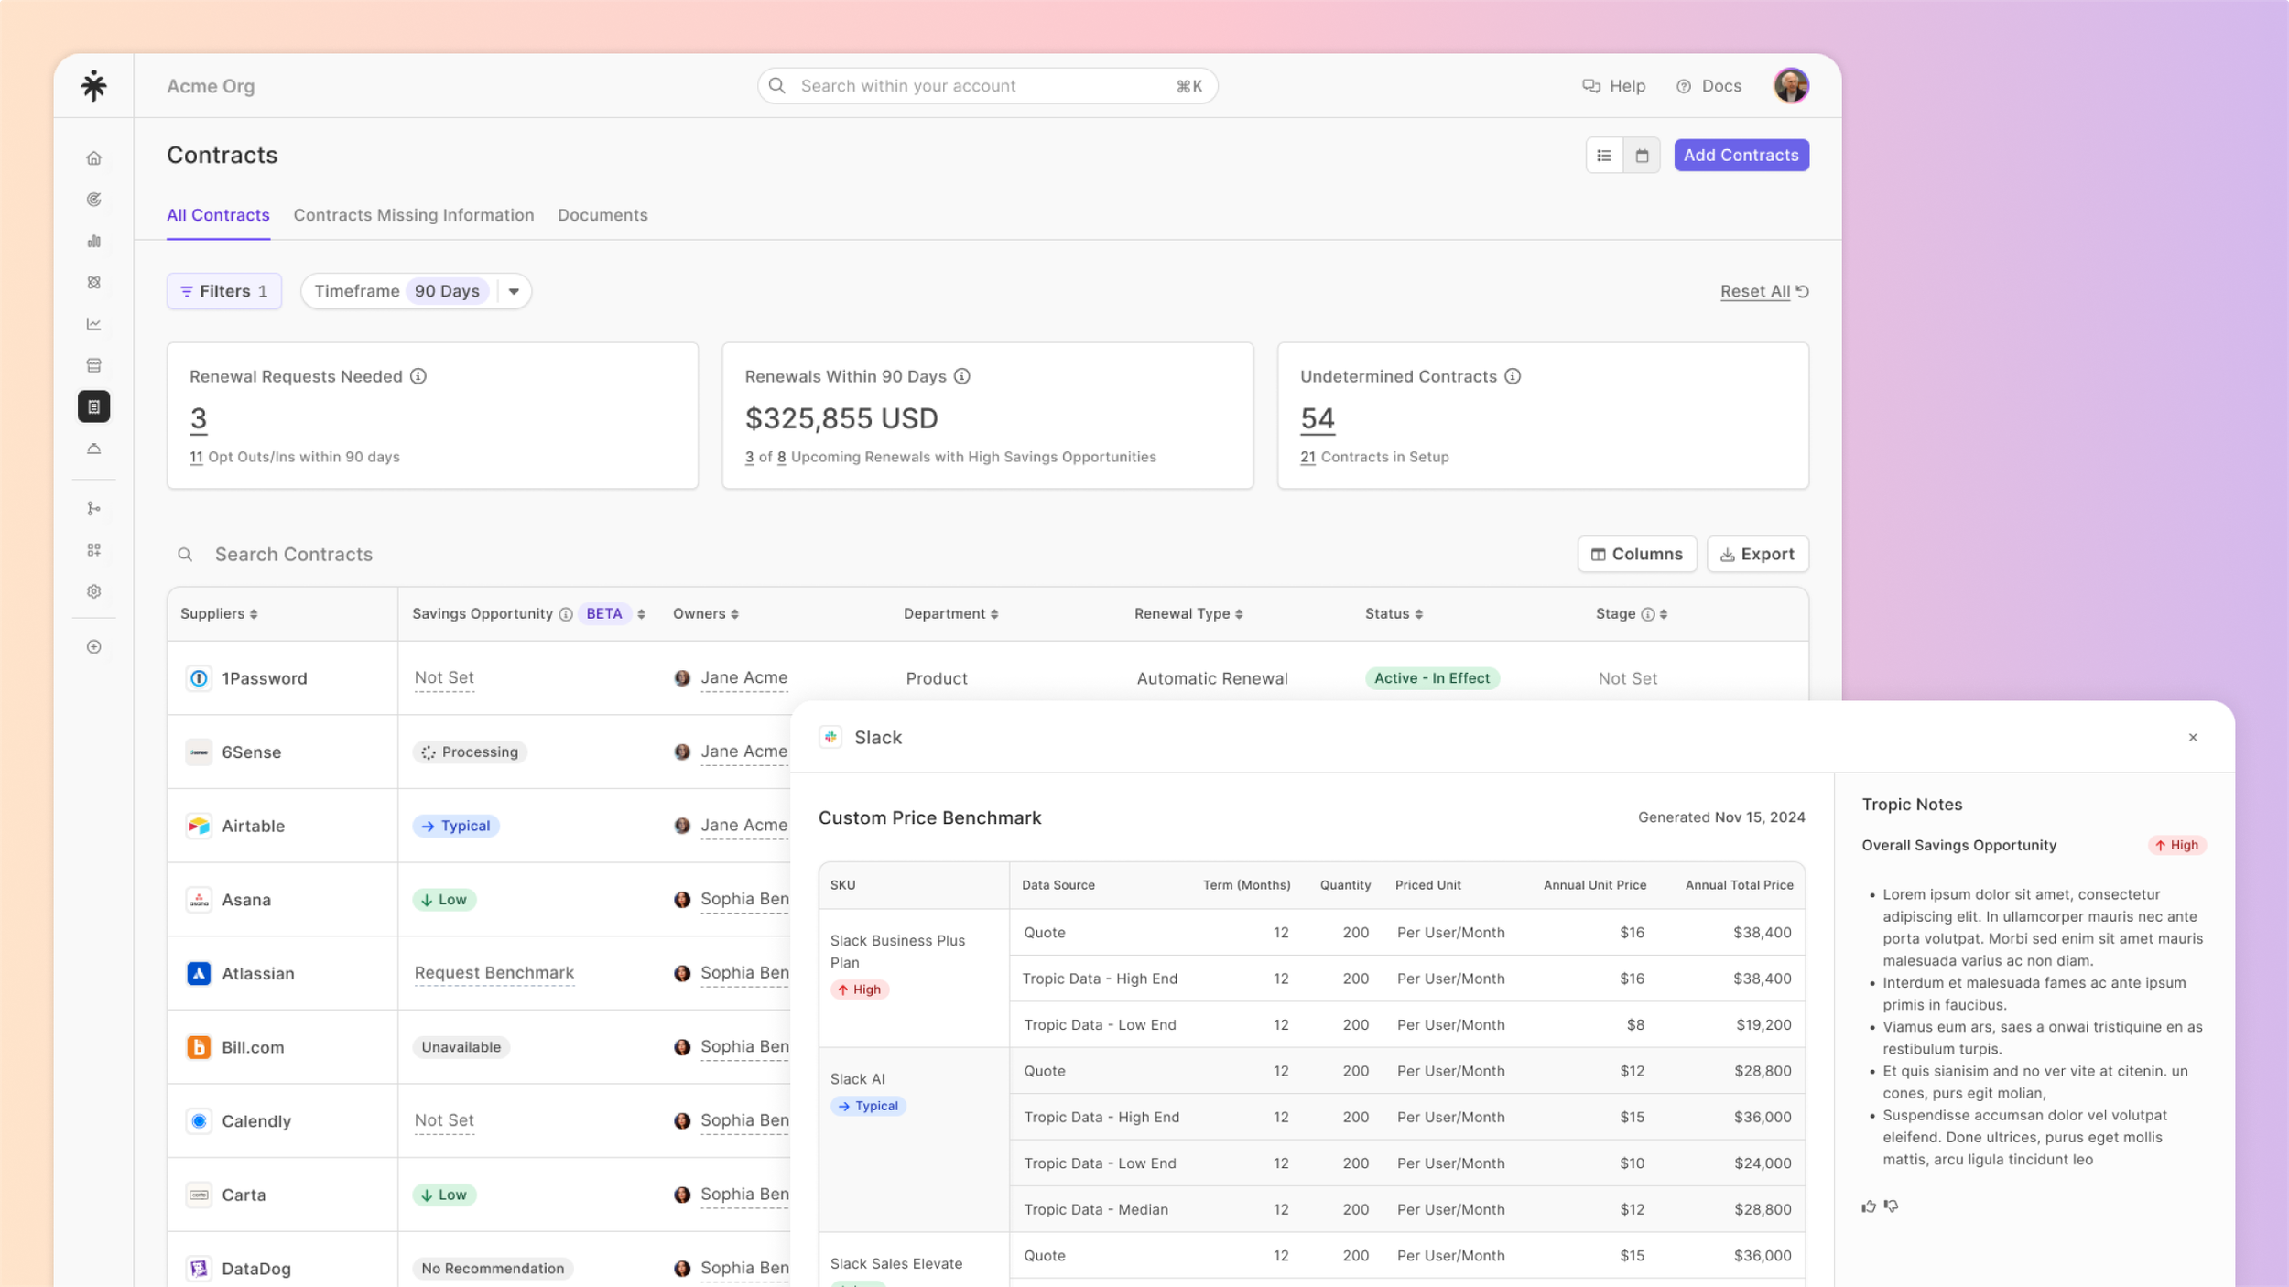
Task: Open the Filters 1 control
Action: (224, 291)
